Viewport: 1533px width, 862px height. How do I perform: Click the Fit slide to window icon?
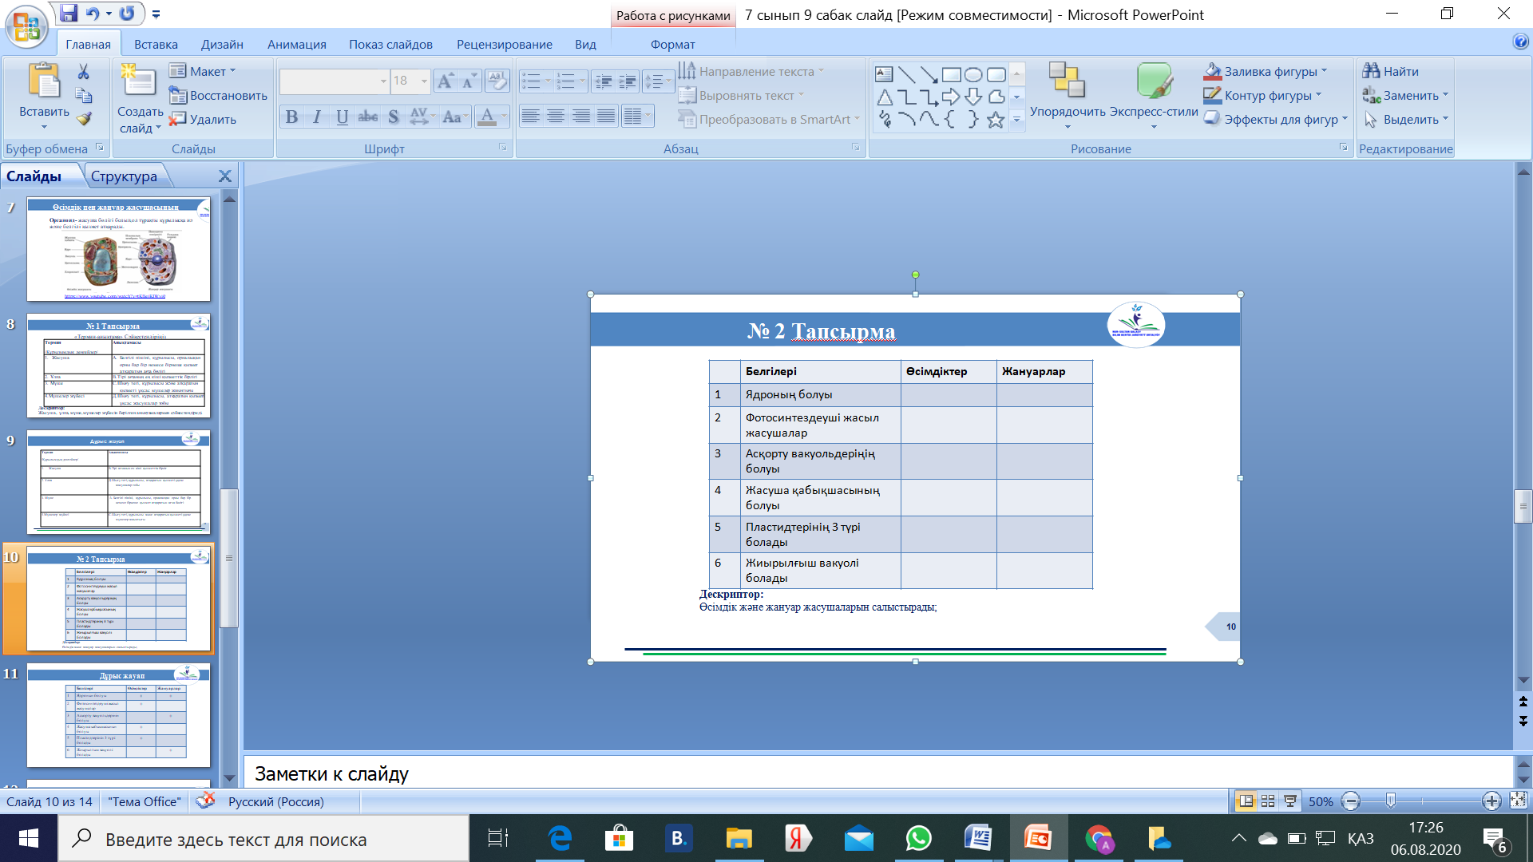click(x=1519, y=801)
